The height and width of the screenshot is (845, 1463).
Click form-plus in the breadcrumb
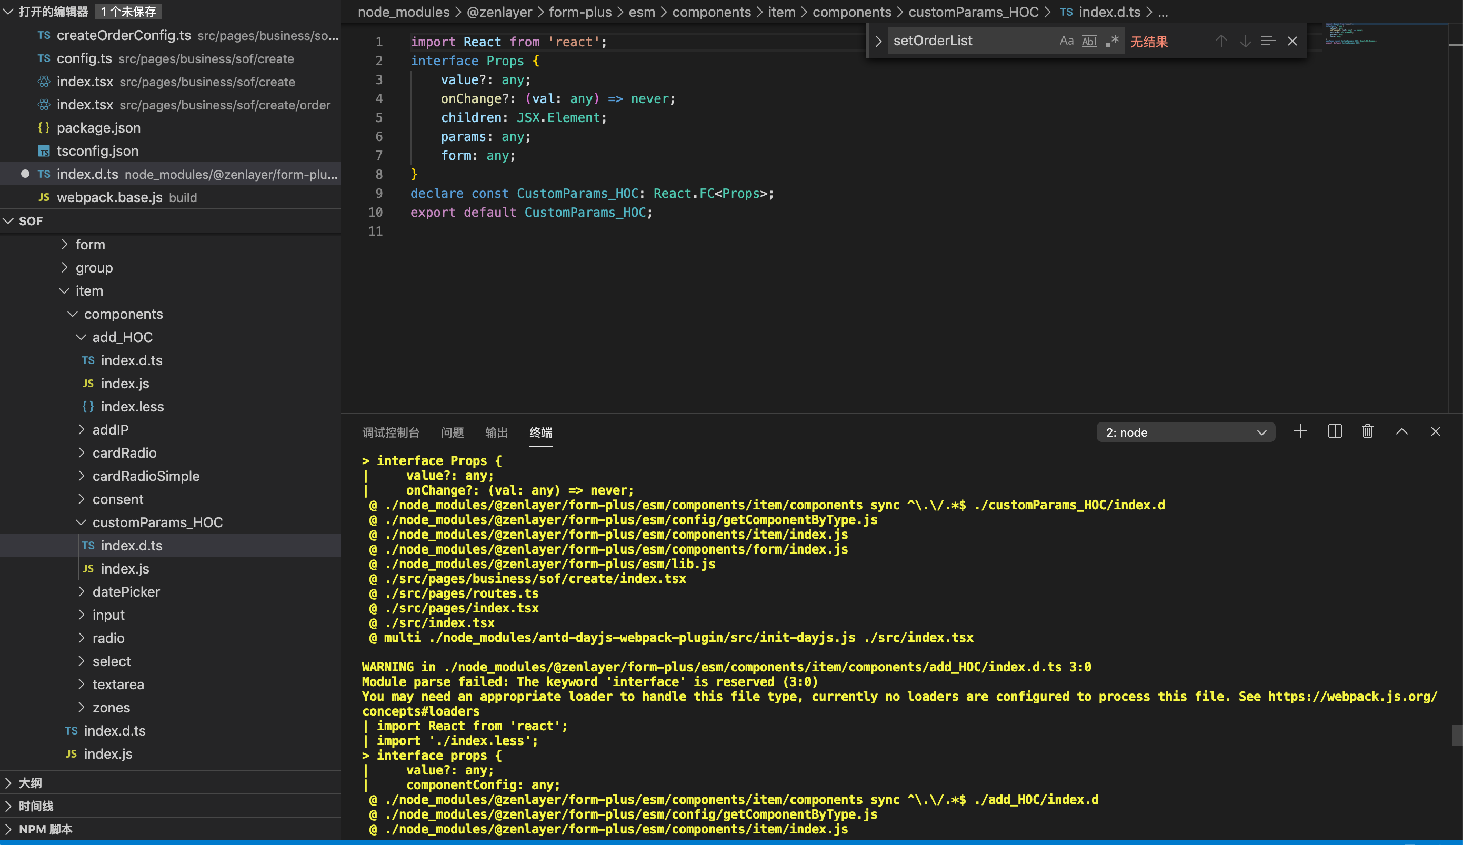pyautogui.click(x=580, y=12)
